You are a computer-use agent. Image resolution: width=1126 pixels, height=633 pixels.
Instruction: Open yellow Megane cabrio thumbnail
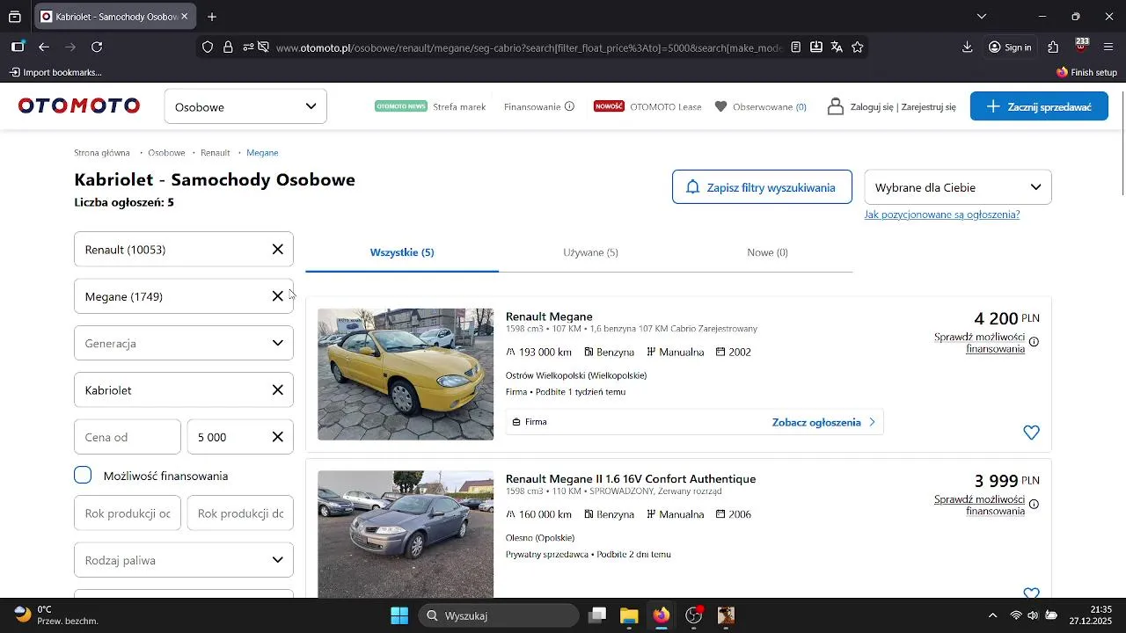(406, 374)
